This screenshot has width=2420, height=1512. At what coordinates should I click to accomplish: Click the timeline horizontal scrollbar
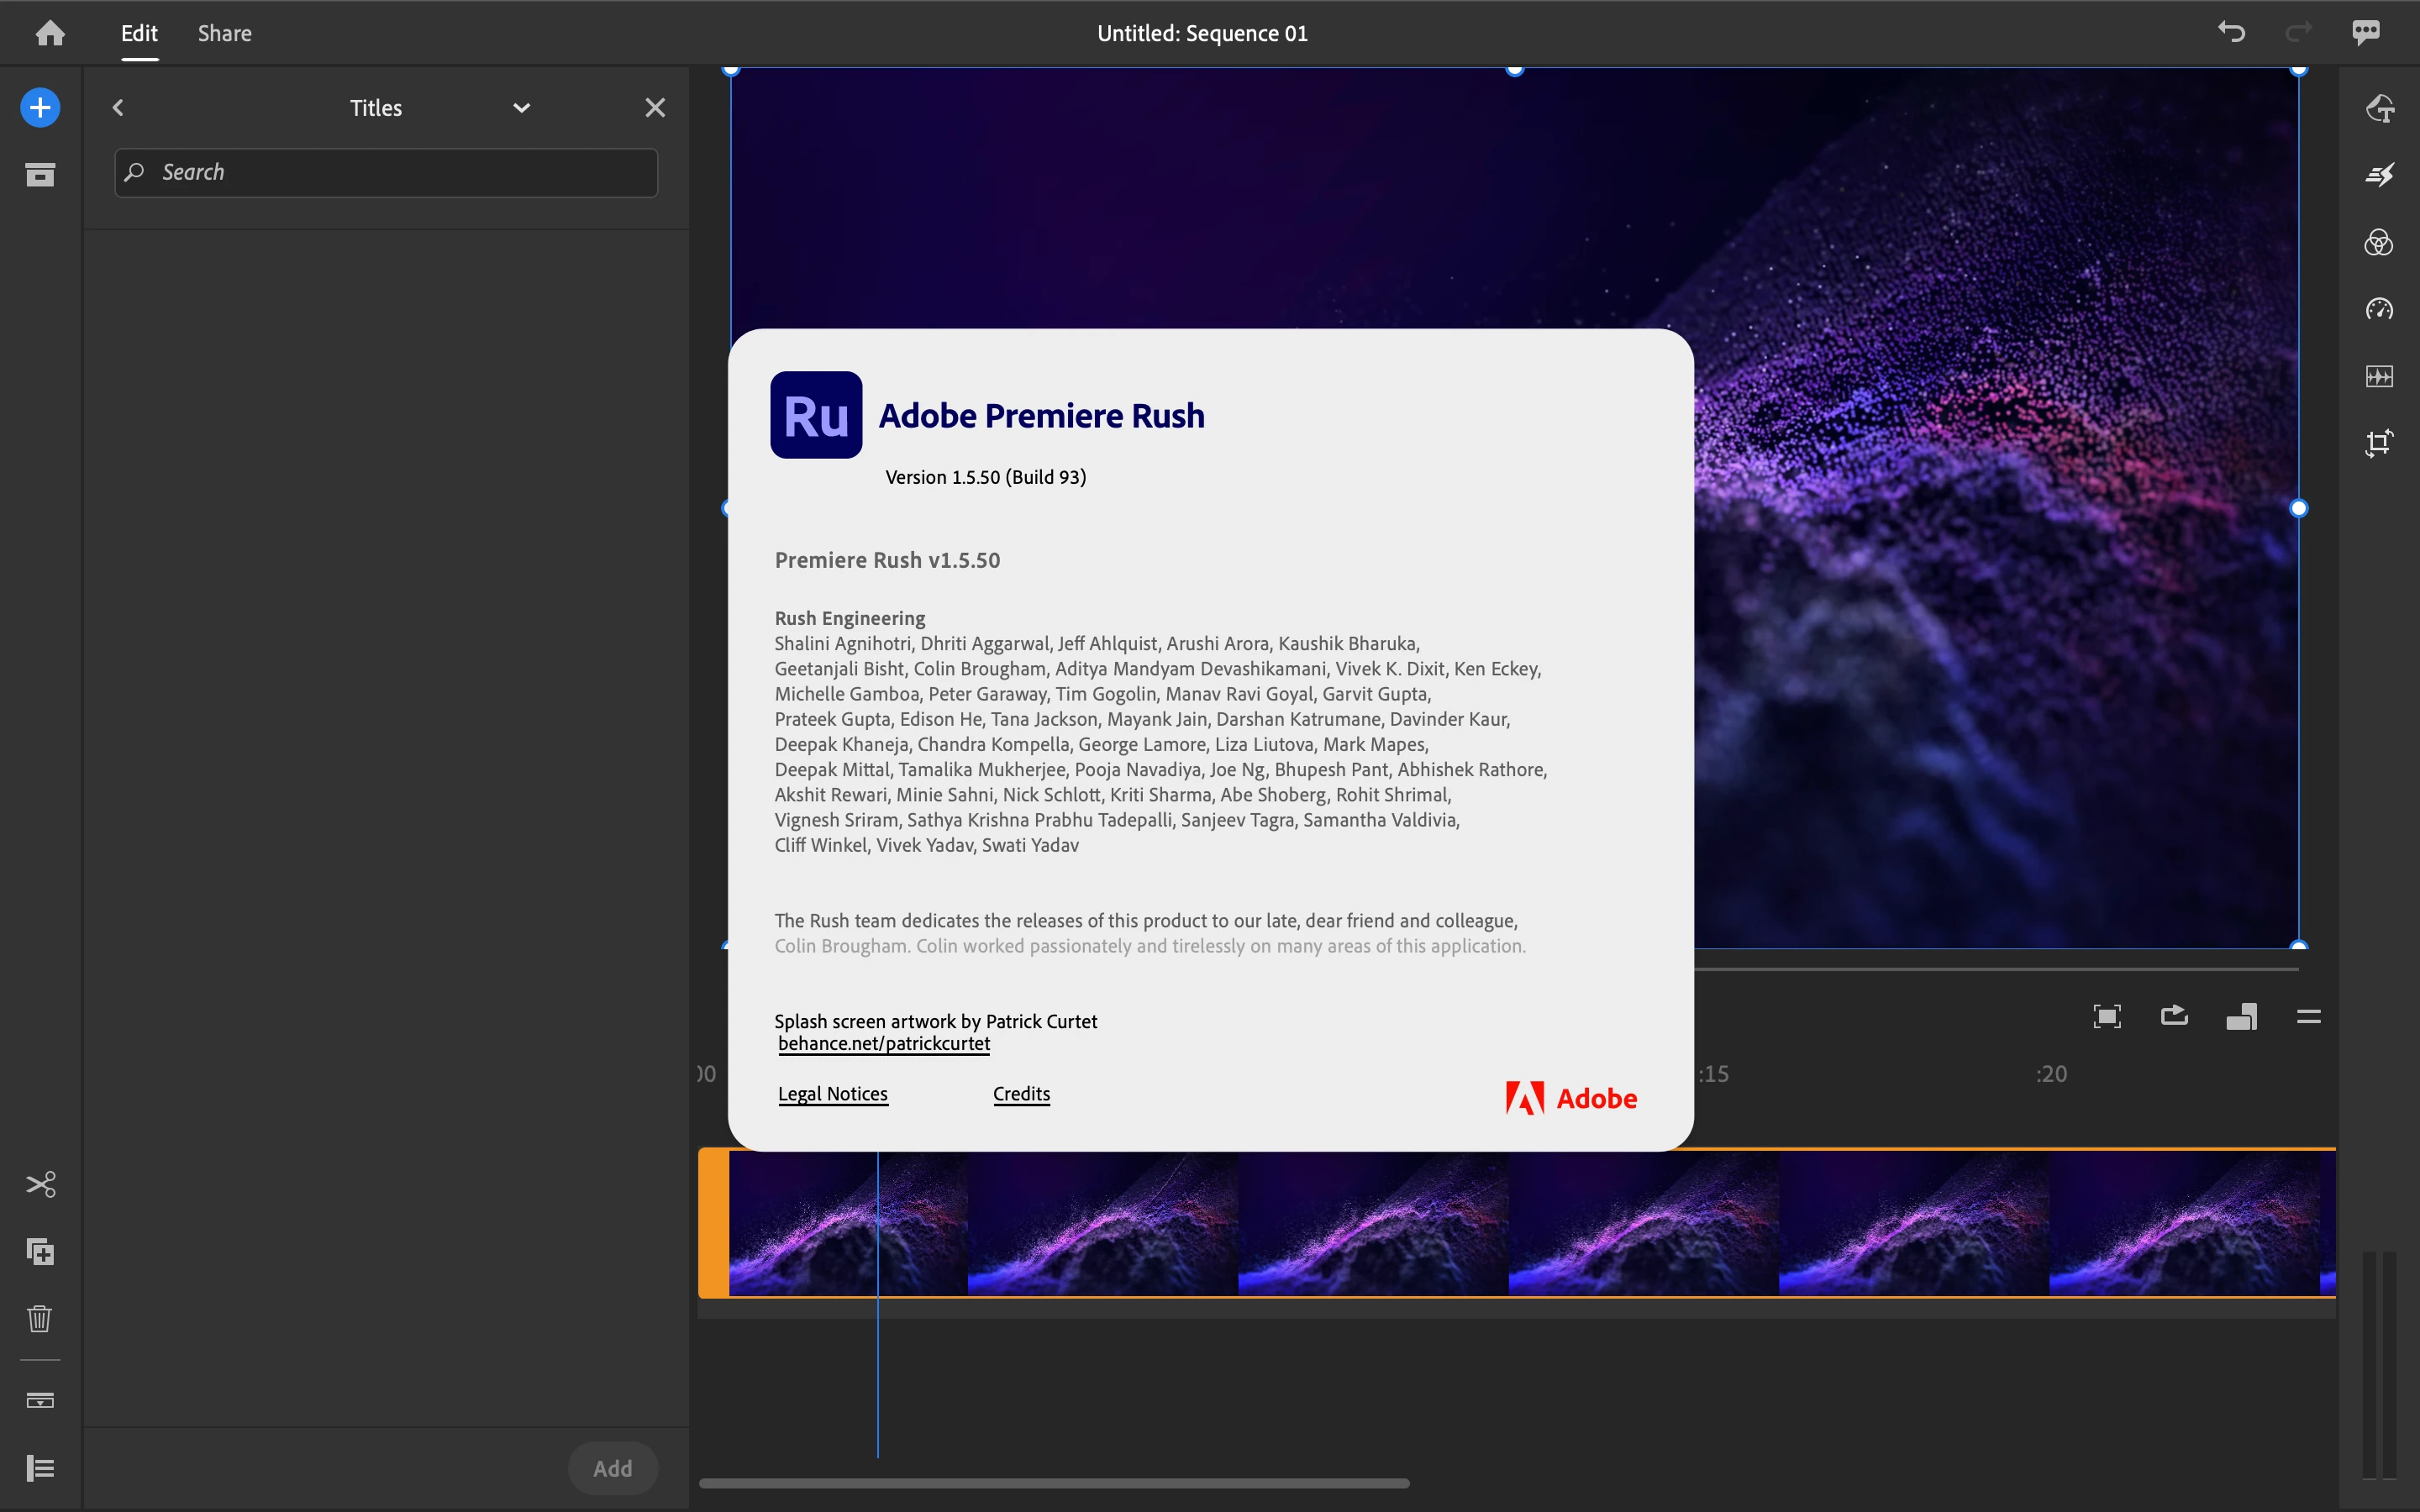coord(1054,1483)
